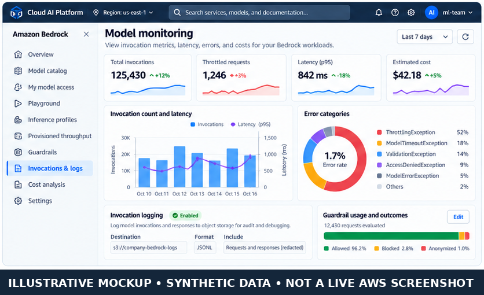Refresh the monitoring dashboard
Viewport: 484px width, 295px height.
(465, 36)
